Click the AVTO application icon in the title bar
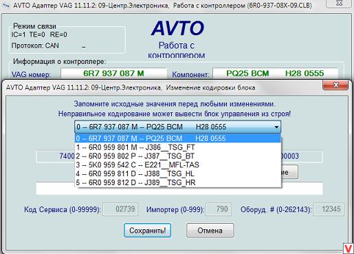The width and height of the screenshot is (354, 254). [x=5, y=5]
